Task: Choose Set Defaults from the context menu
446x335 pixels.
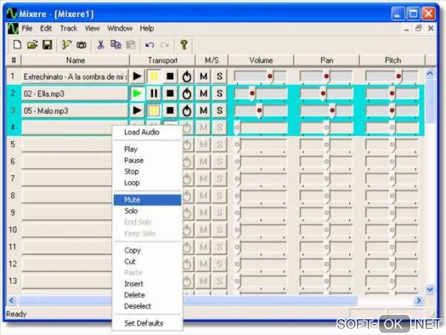Action: tap(147, 323)
